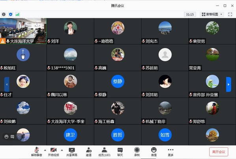
Task: Turn on the video camera
Action: (x=53, y=152)
